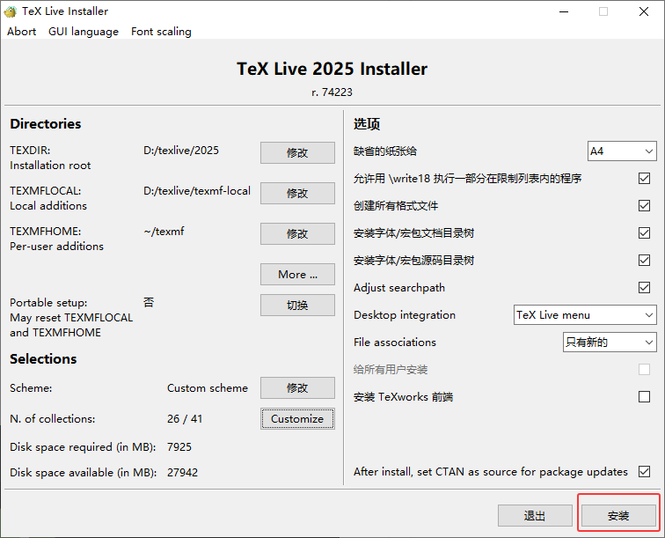665x538 pixels.
Task: Click the TeX Live installer title bar icon
Action: [10, 11]
